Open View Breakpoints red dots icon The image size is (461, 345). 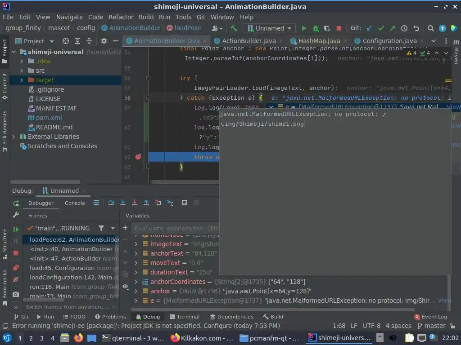(x=16, y=268)
